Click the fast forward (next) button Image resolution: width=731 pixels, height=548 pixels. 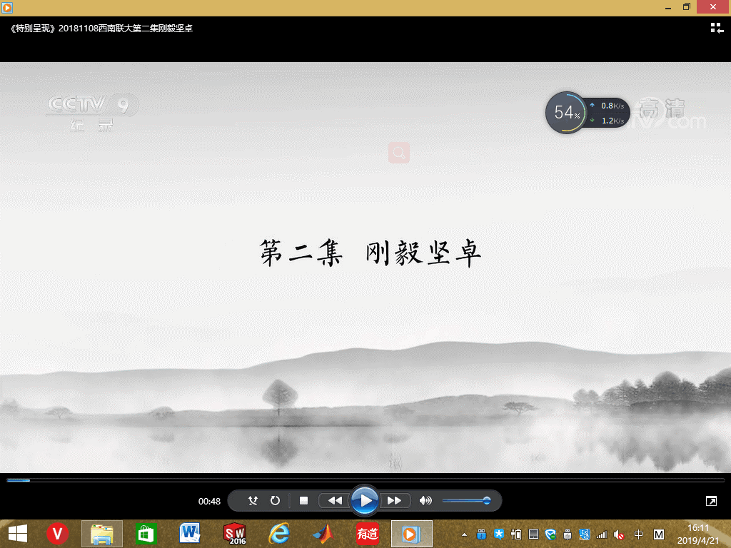pos(395,501)
